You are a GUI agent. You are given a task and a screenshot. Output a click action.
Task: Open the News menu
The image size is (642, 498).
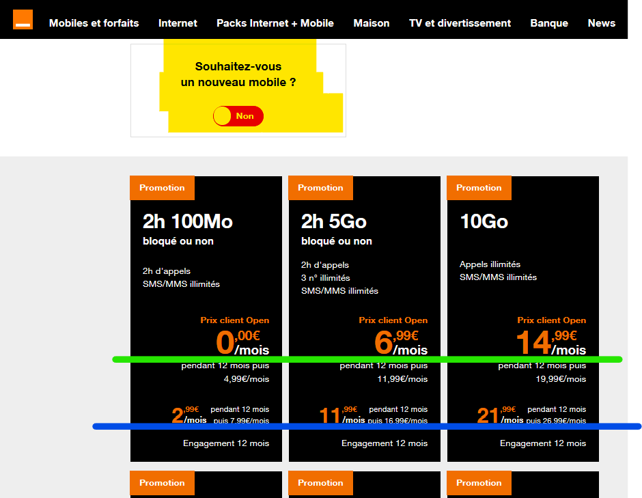click(x=602, y=23)
